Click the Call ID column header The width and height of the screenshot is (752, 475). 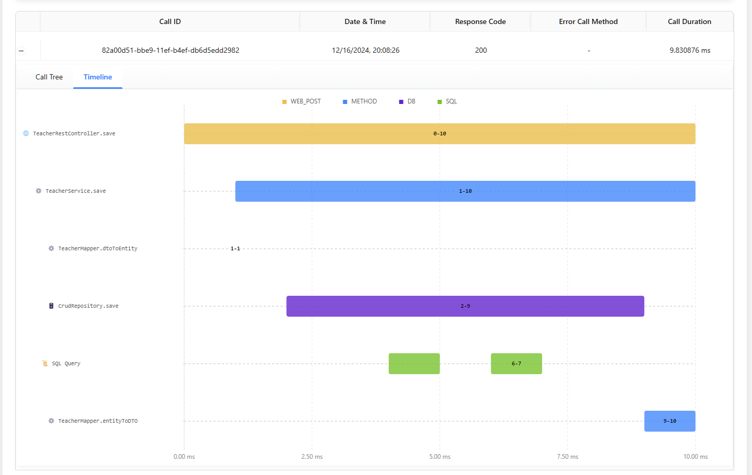coord(170,21)
